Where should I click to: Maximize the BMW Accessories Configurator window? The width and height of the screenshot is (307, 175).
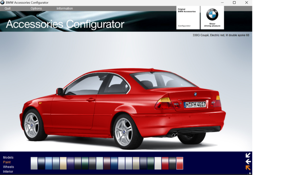234,3
